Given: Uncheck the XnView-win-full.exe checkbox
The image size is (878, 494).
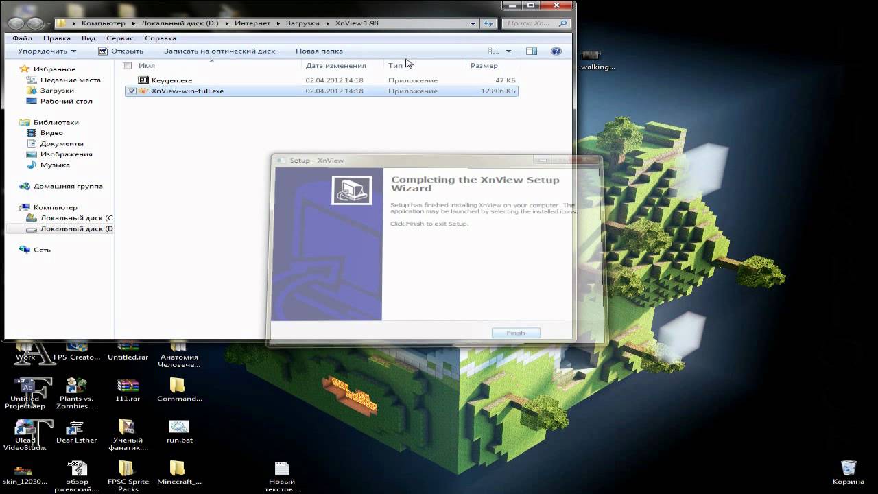Looking at the screenshot, I should pyautogui.click(x=131, y=91).
